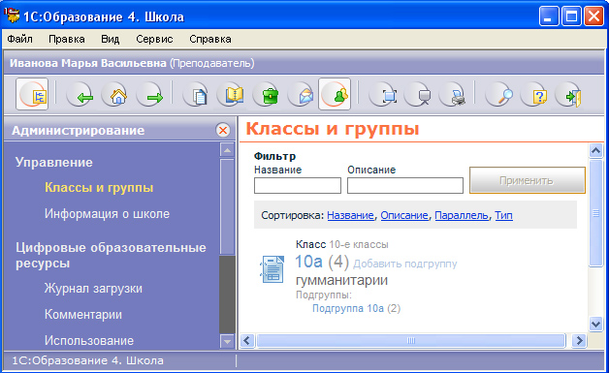
Task: Select Классы и группы in sidebar
Action: point(99,188)
